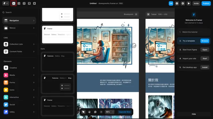
Task: Add a breakpoint with the plus icon
Action: pyautogui.click(x=136, y=14)
